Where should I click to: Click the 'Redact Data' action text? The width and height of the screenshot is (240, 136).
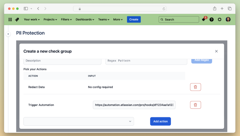click(36, 87)
